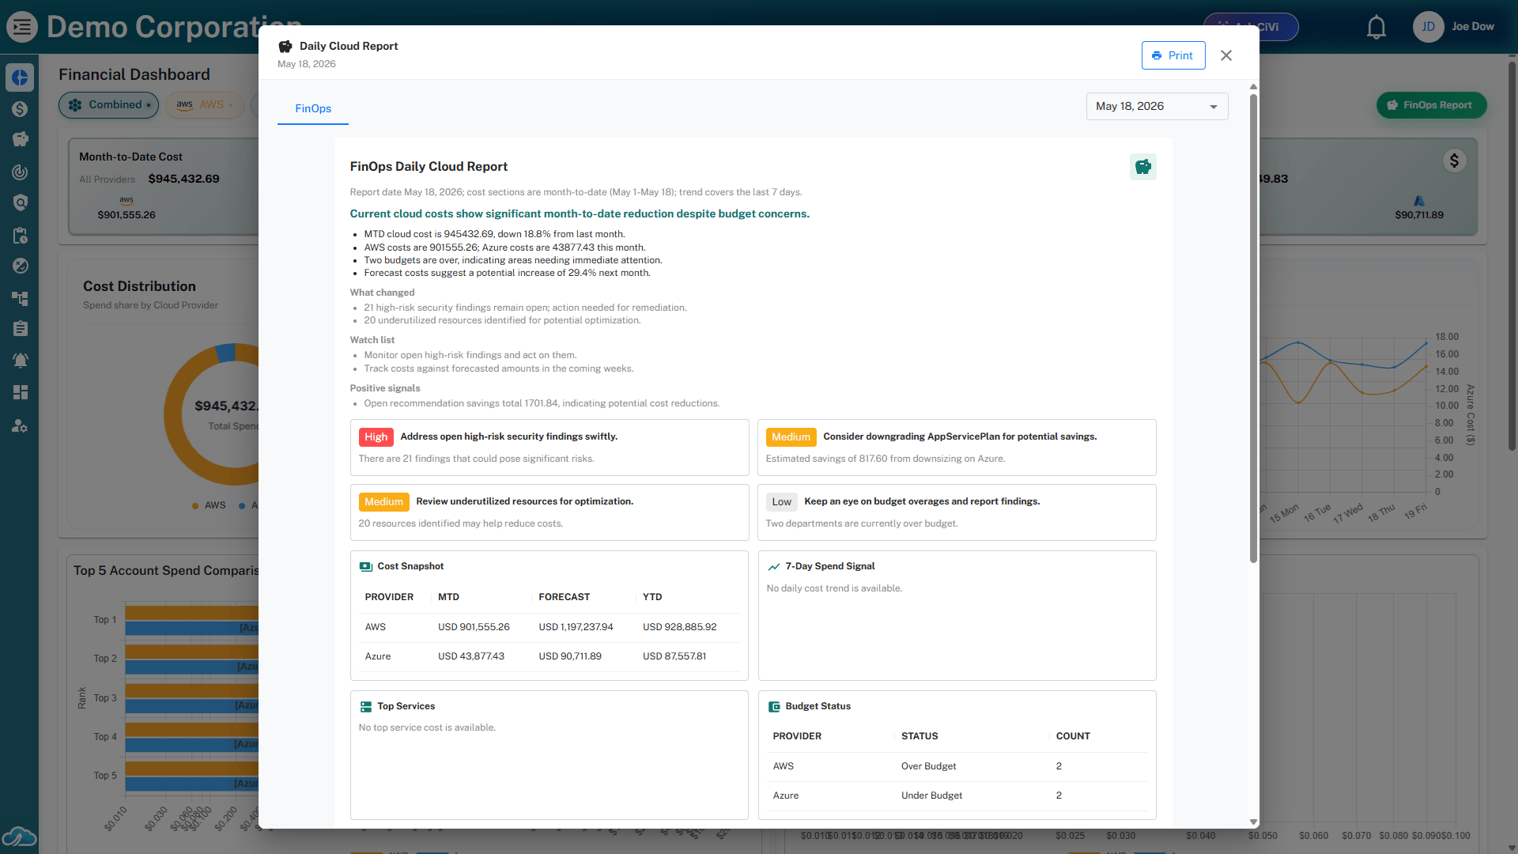The image size is (1518, 854).
Task: Click the modal's vertical scrollbar thumb
Action: point(1253,328)
